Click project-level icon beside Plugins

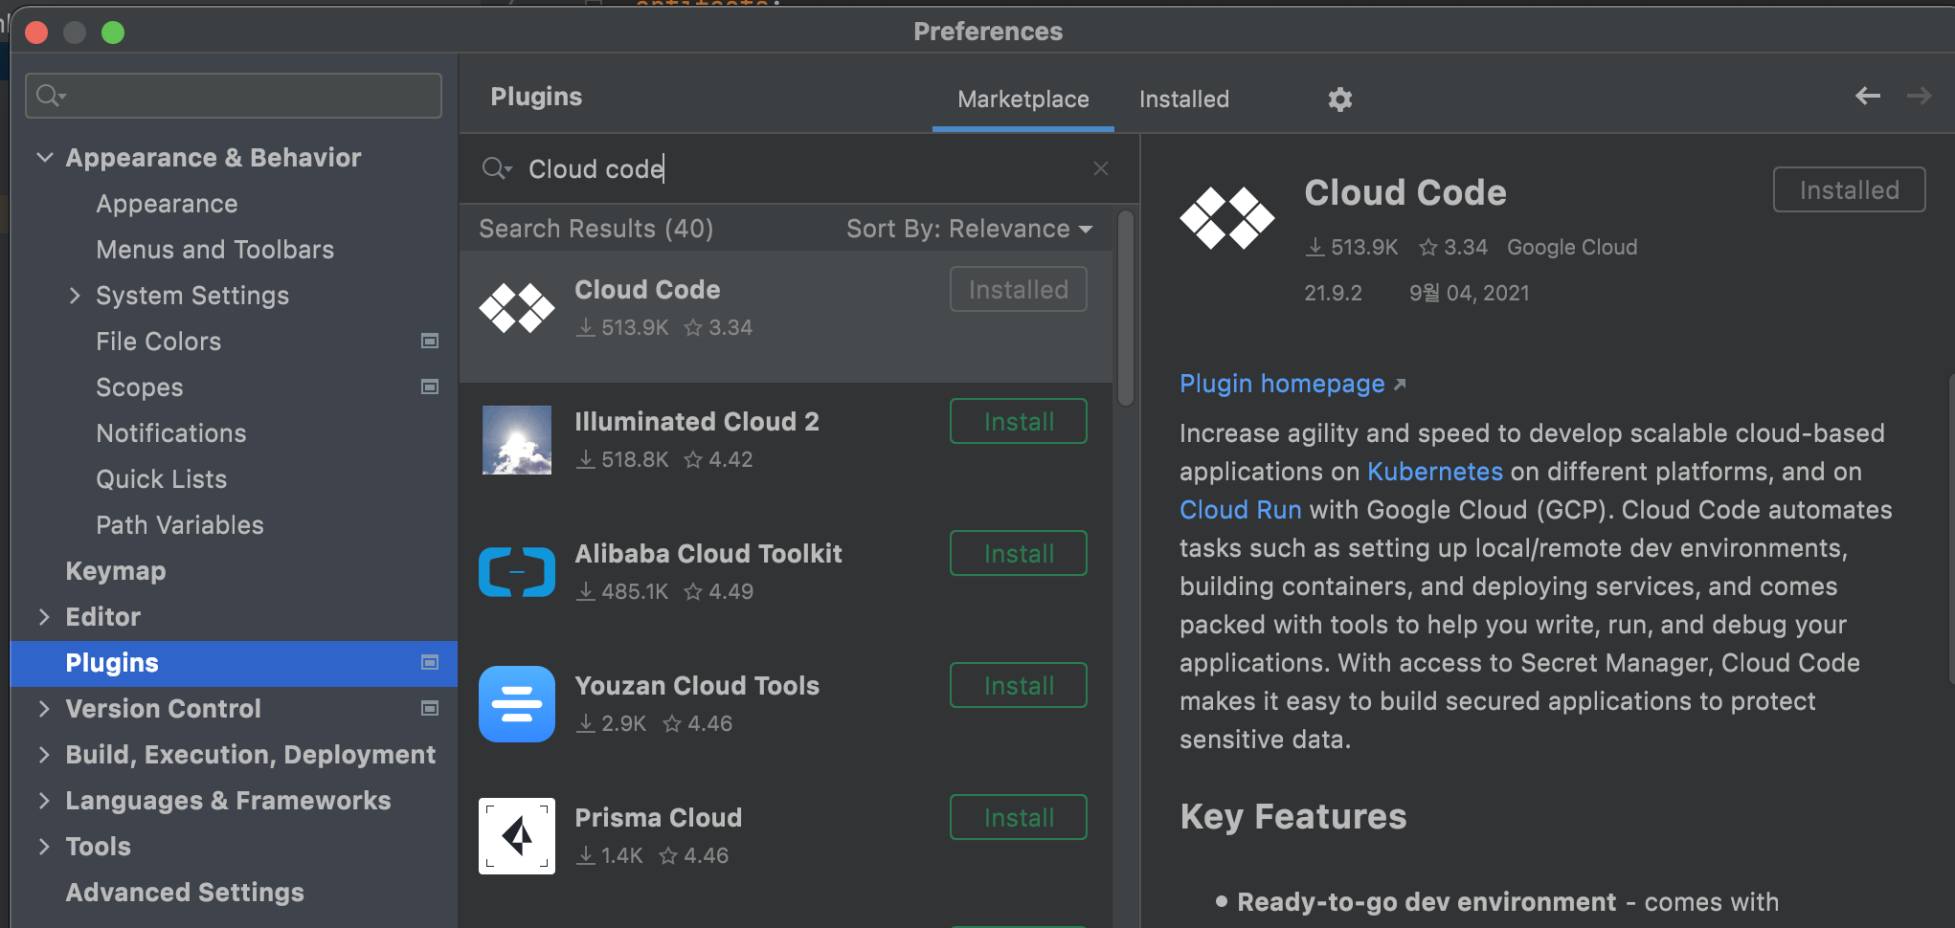pos(430,662)
